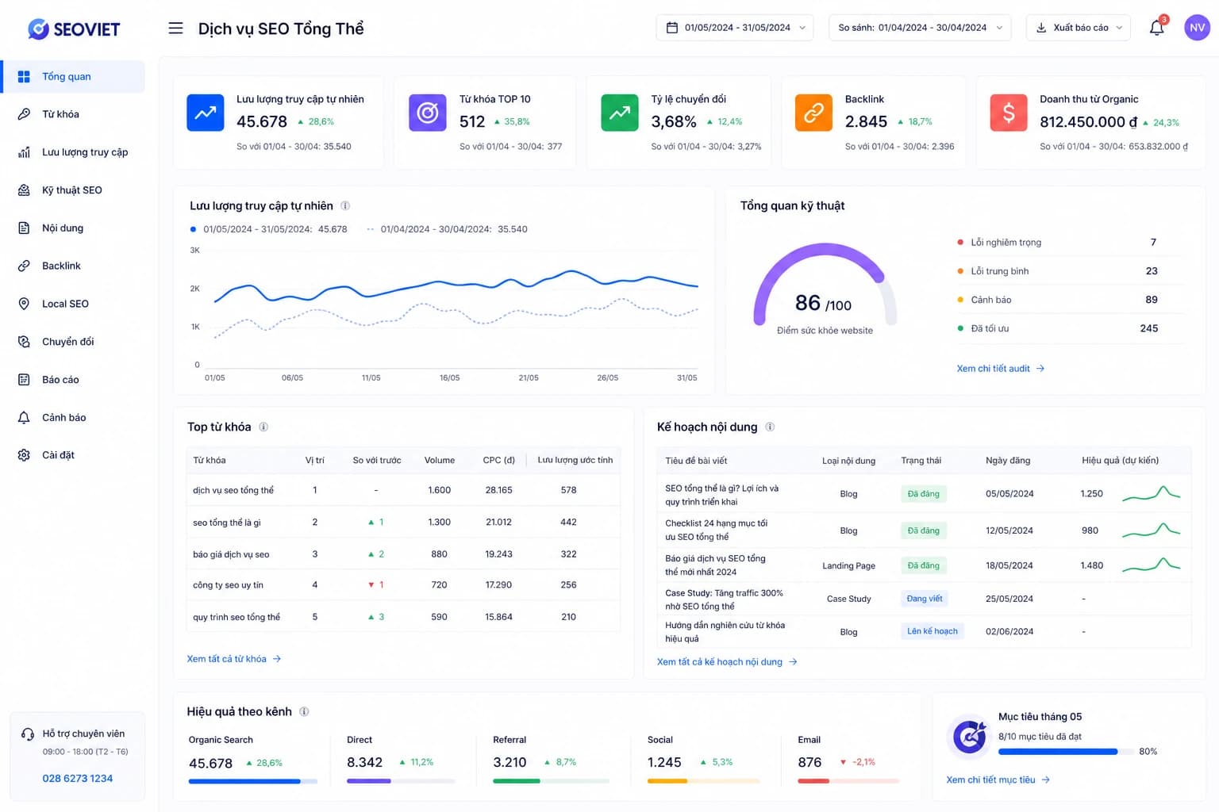The image size is (1219, 812).
Task: Select keyword row 'quy trình seo tổng thể'
Action: click(403, 617)
